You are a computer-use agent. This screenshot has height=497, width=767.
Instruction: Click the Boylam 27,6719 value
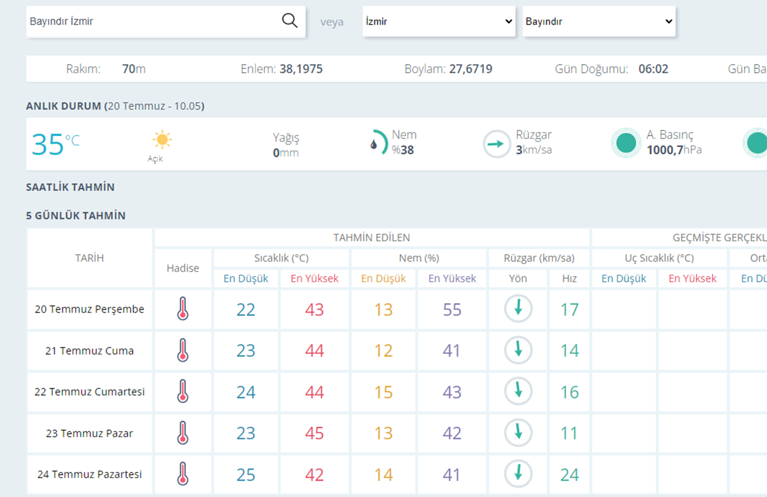coord(471,69)
